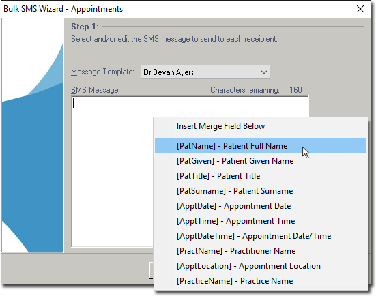The image size is (376, 296).
Task: Click inside the SMS Message text box
Action: tap(113, 171)
